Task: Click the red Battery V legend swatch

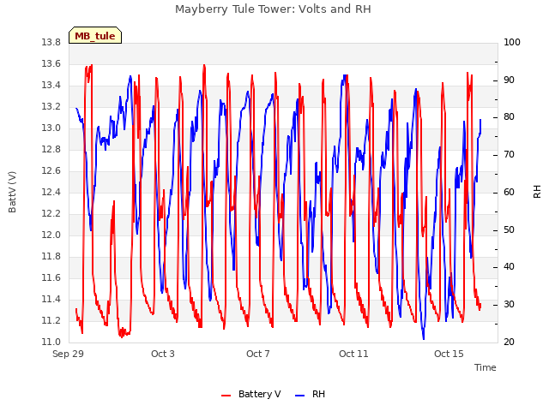Action: (226, 396)
